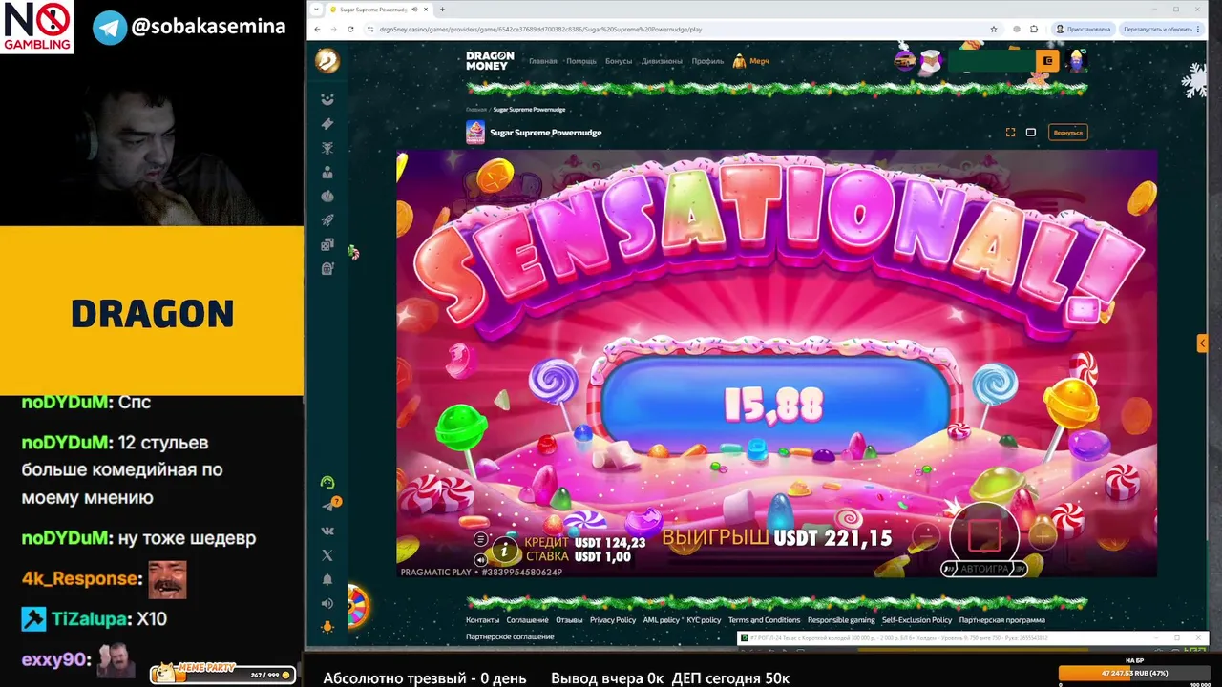Open the Telegram icon in the site sidebar
Viewport: 1222px width, 687px height.
[x=327, y=506]
